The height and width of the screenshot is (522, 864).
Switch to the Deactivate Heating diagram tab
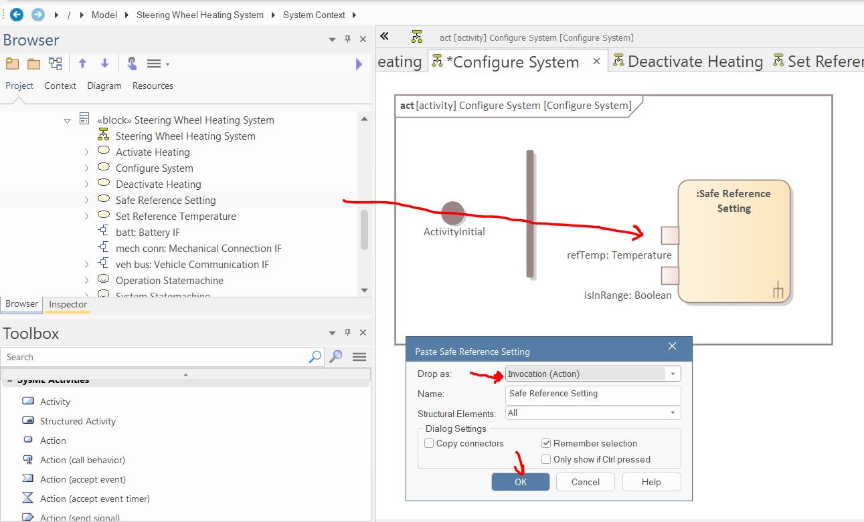[695, 61]
